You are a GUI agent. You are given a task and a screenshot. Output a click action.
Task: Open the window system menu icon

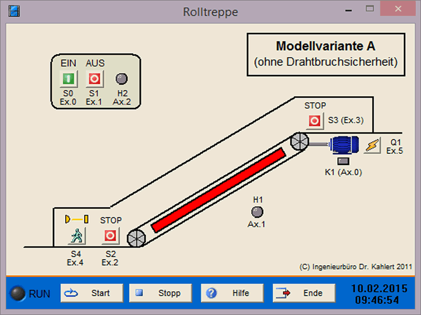coord(14,11)
